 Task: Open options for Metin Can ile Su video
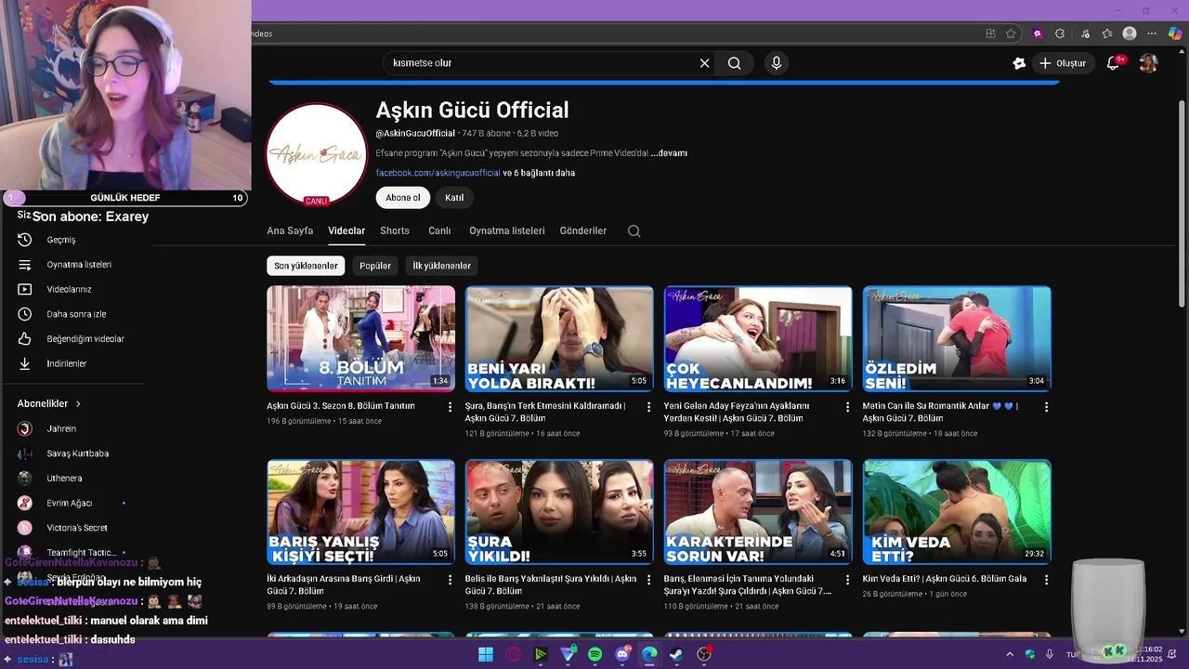(x=1046, y=407)
